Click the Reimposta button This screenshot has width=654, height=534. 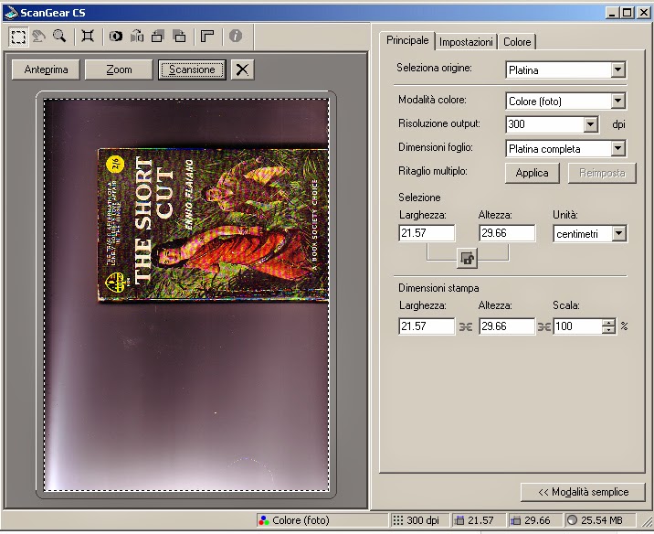[602, 173]
